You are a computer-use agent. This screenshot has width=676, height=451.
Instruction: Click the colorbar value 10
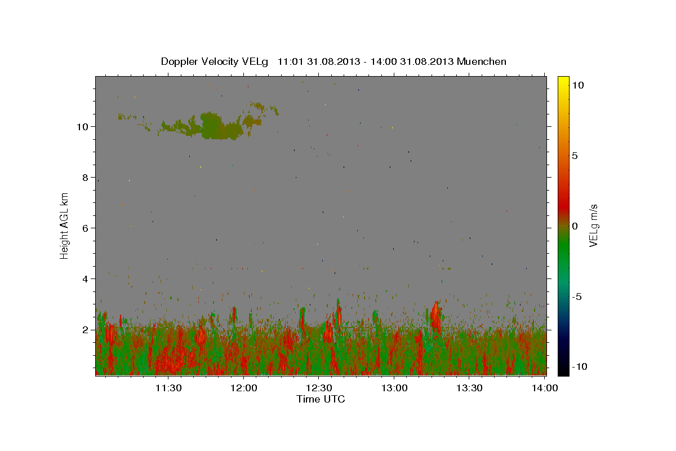point(577,85)
